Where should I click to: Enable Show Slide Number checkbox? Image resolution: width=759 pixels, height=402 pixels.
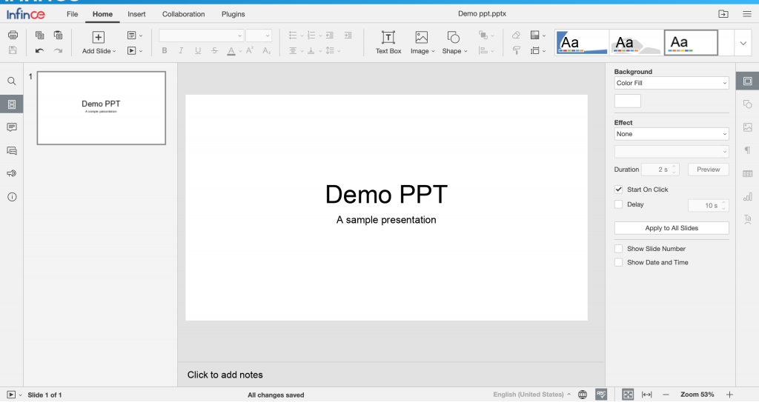[x=619, y=249]
